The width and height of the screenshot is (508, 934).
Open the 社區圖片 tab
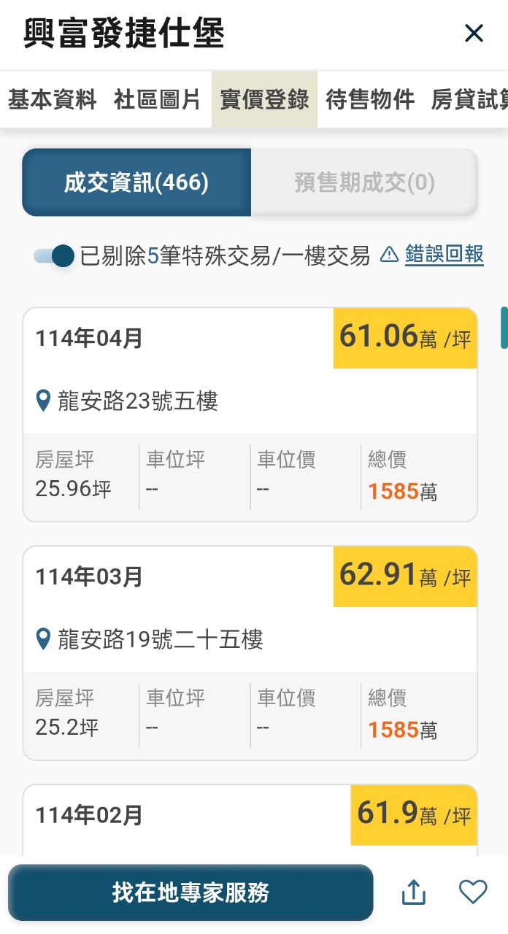point(157,100)
